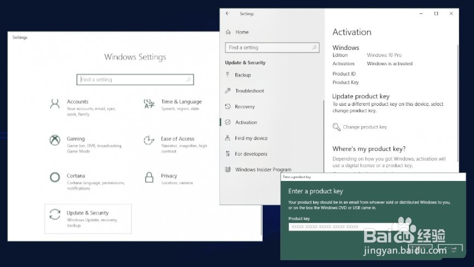Viewport: 474px width, 267px height.
Task: Click the 'Enter a product key' dialog heading
Action: (315, 191)
